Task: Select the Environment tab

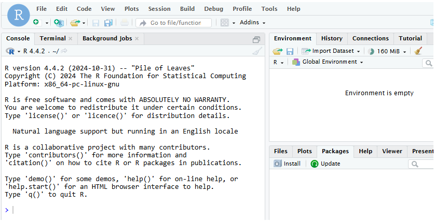Action: click(x=293, y=38)
